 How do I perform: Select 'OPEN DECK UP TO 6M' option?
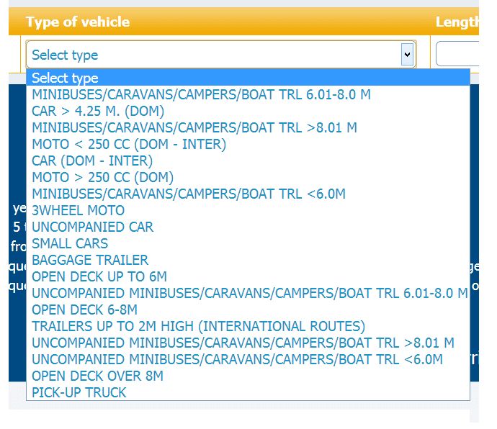[x=99, y=276]
